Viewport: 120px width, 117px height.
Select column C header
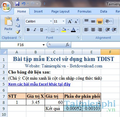(x=54, y=52)
